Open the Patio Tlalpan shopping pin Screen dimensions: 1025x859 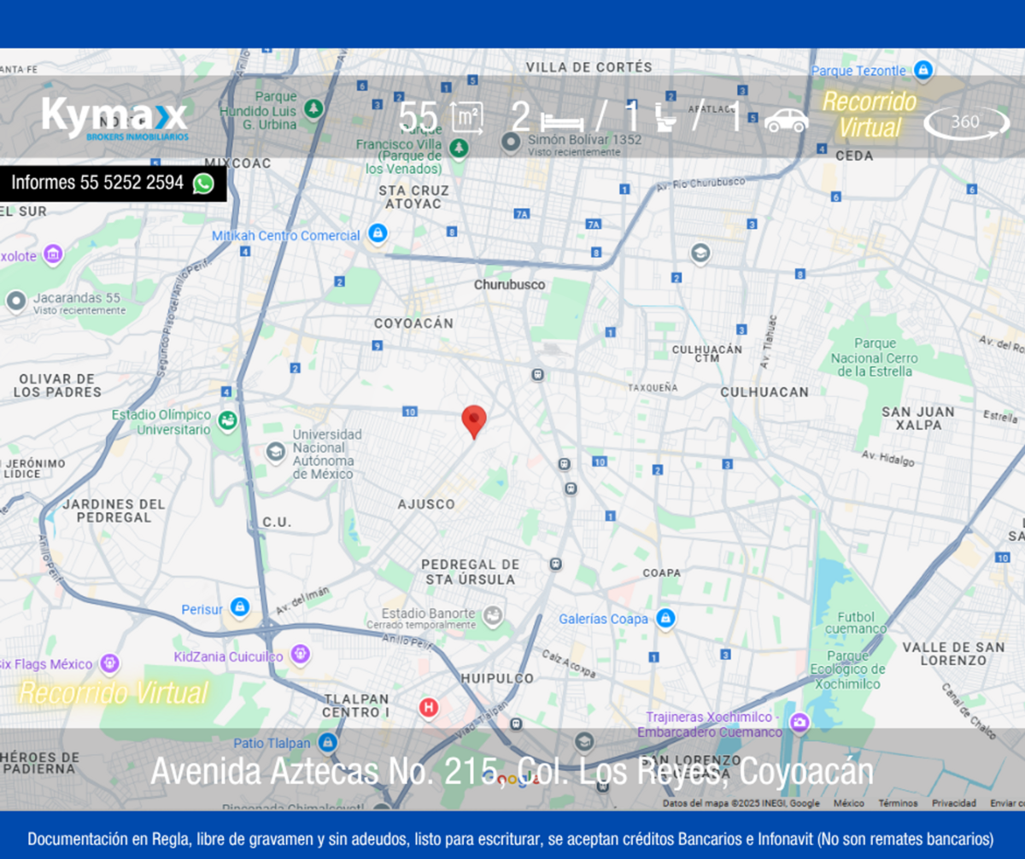point(327,741)
